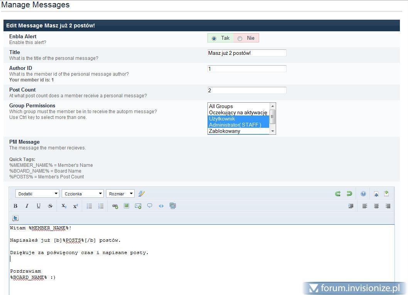Open the Dodatki dropdown
The image size is (408, 295).
37,194
